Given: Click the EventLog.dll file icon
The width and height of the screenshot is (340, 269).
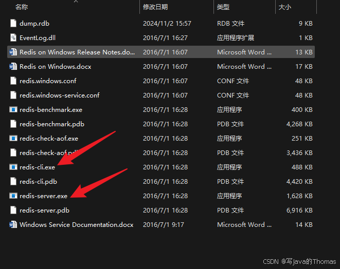Looking at the screenshot, I should point(13,37).
